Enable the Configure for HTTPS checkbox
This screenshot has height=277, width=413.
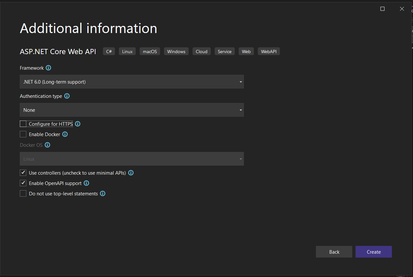[x=23, y=124]
